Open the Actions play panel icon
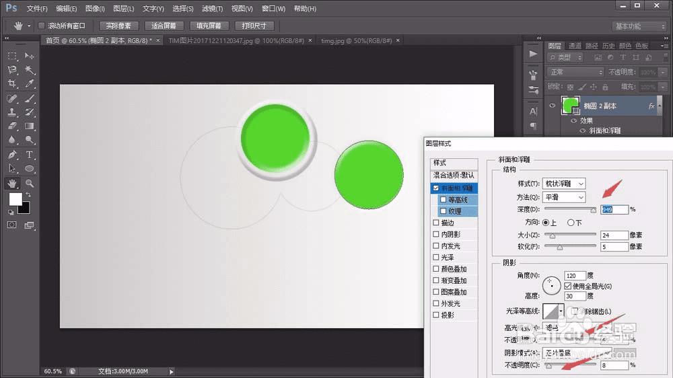673x378 pixels. [533, 54]
